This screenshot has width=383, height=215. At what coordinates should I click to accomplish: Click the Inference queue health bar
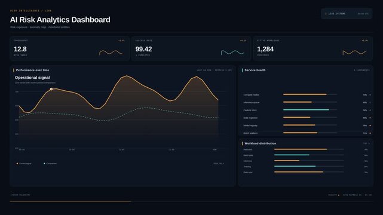coord(310,102)
